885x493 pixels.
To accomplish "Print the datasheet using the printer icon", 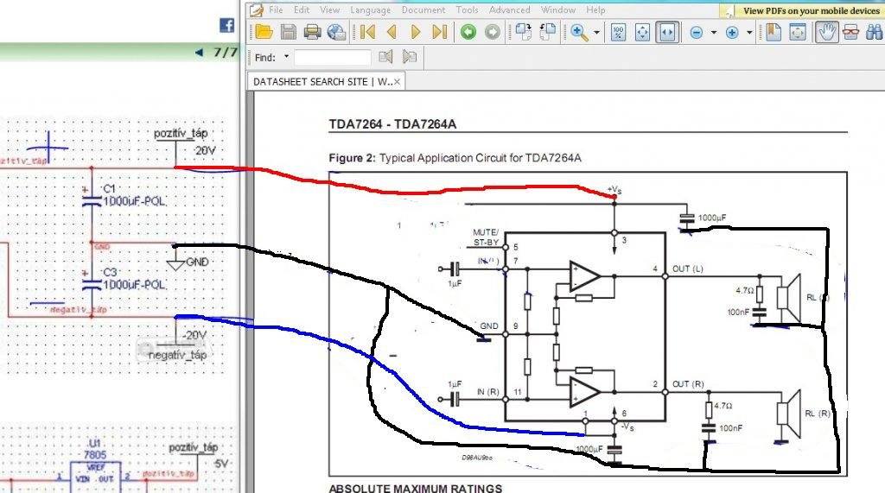I will click(312, 32).
